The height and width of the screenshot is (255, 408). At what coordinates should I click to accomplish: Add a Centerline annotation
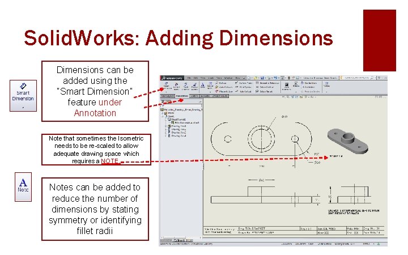click(x=308, y=87)
